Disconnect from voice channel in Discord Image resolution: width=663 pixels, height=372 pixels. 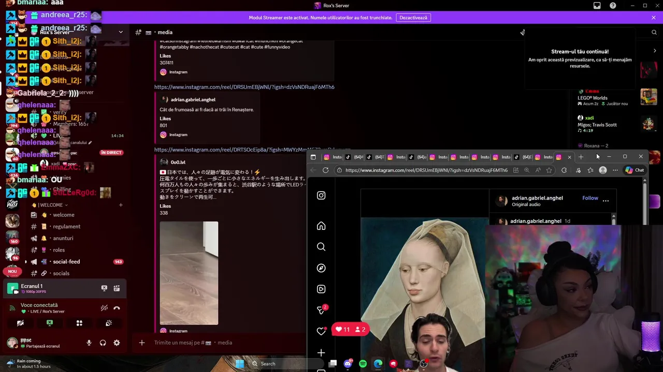tap(117, 308)
